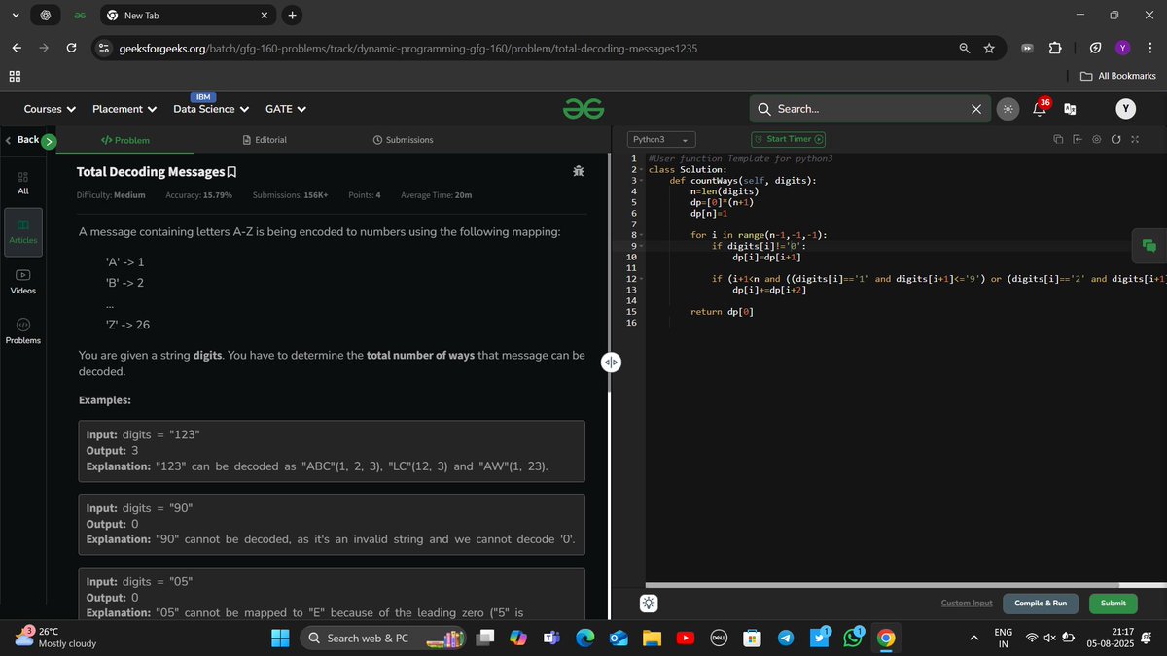Copy code using the editor copy icon
This screenshot has height=656, width=1167.
(1058, 140)
